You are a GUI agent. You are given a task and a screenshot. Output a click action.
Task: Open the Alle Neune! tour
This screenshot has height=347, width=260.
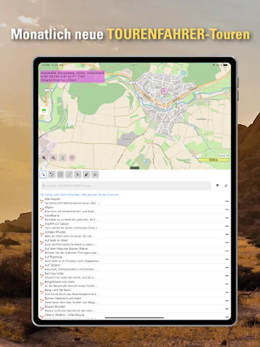[135, 201]
